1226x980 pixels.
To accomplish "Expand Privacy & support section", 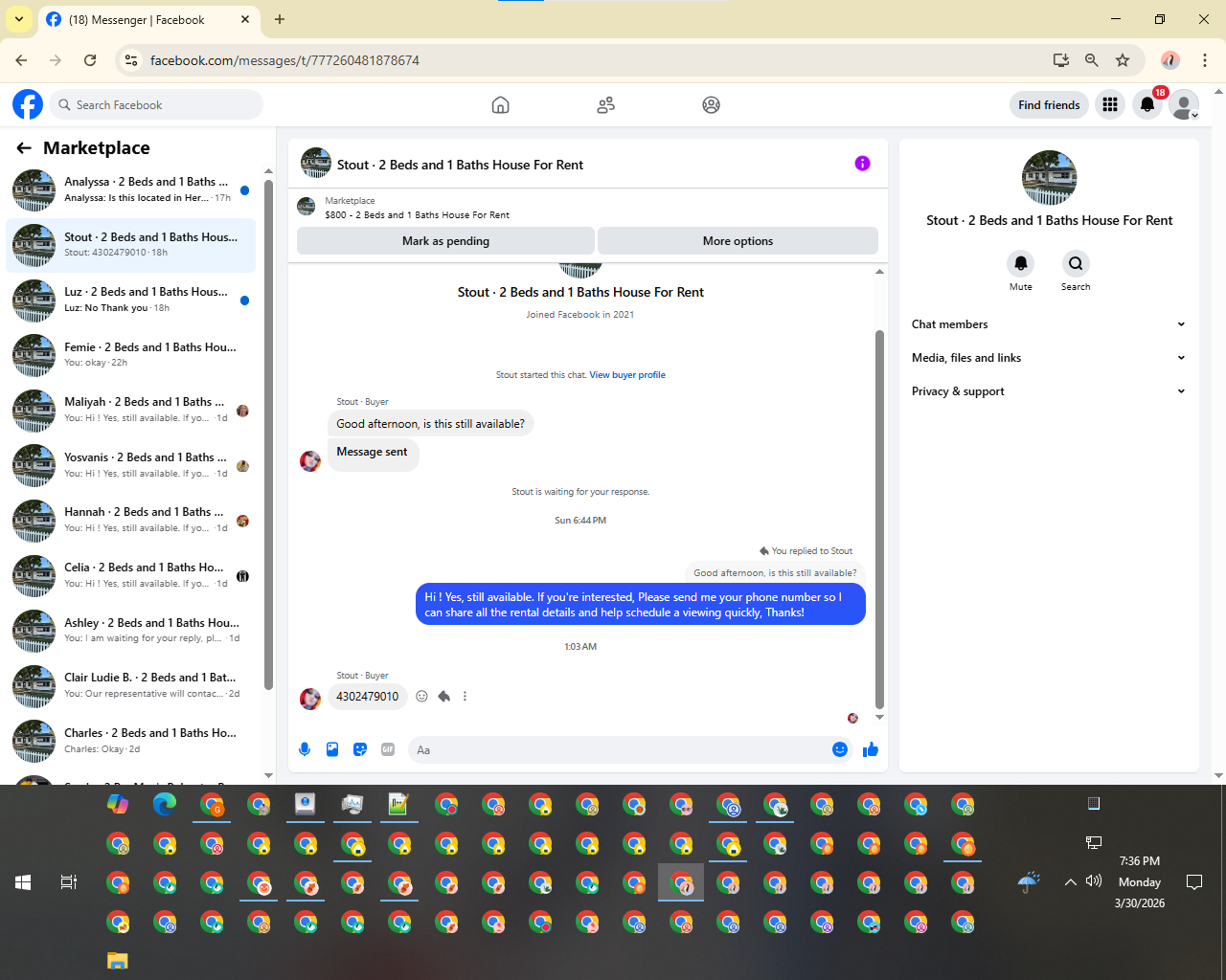I will (x=1049, y=391).
